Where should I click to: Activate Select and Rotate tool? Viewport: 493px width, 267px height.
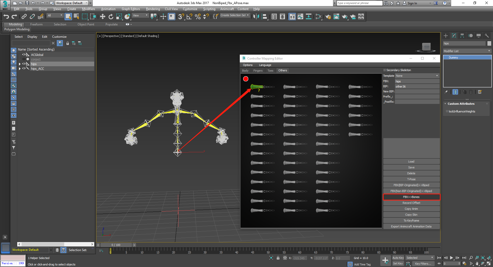tap(111, 17)
